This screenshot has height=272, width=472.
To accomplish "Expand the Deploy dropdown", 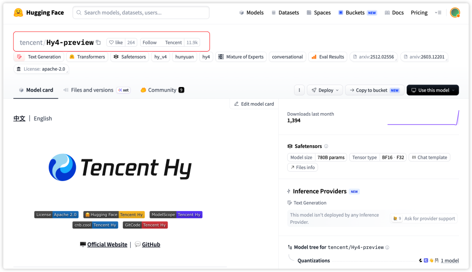I will click(x=325, y=90).
